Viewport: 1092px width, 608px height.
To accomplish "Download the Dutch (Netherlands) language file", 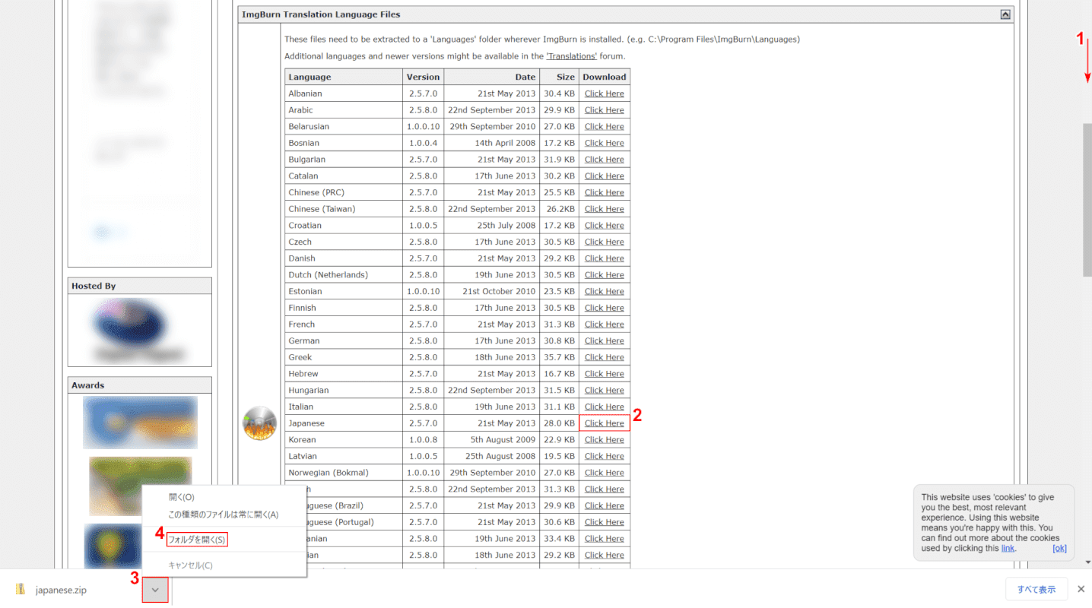I will pos(605,275).
